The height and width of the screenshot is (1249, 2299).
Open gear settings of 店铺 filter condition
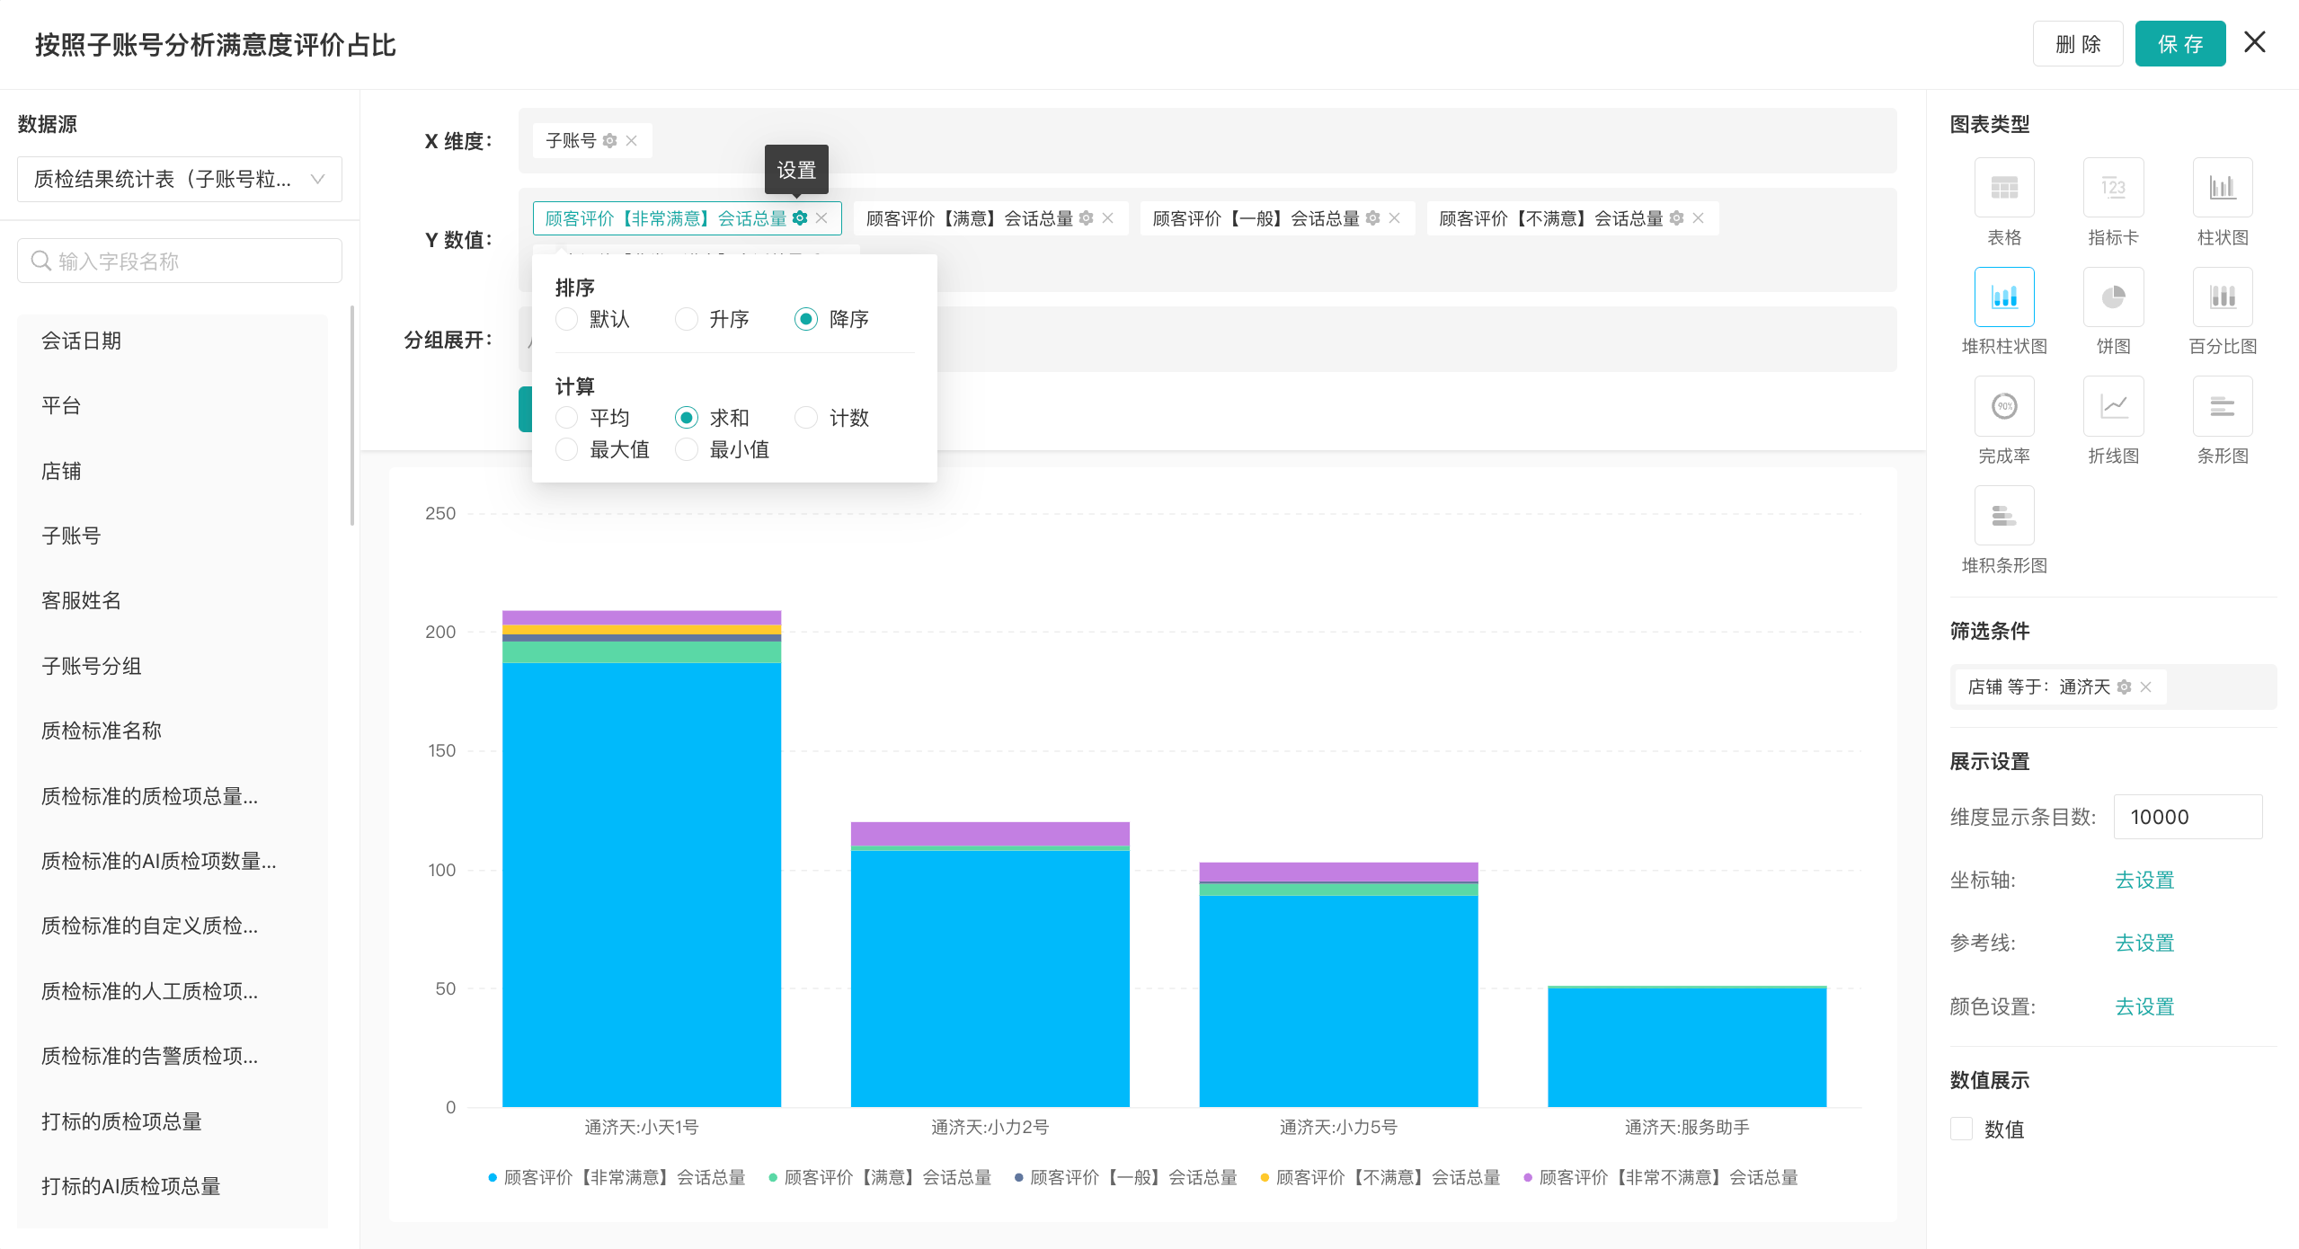2125,687
